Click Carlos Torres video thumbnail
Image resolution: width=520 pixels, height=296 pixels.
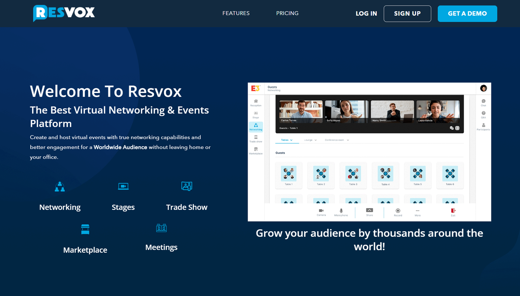[301, 112]
